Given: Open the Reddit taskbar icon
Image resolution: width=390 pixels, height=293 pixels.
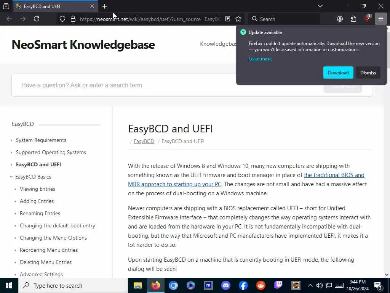Looking at the screenshot, I should [261, 285].
